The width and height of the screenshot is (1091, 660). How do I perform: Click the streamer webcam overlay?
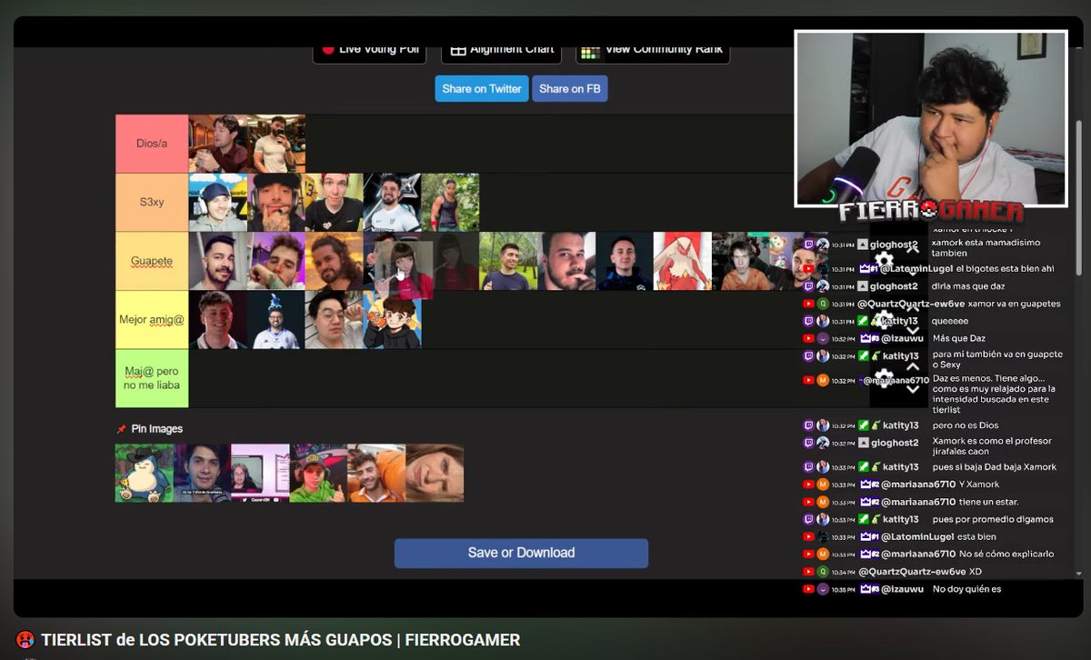(x=931, y=117)
